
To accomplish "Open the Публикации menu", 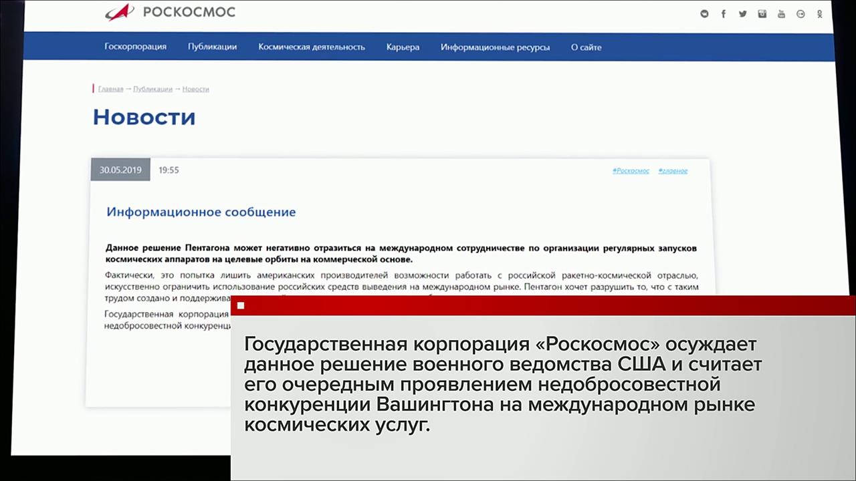I will pos(212,47).
